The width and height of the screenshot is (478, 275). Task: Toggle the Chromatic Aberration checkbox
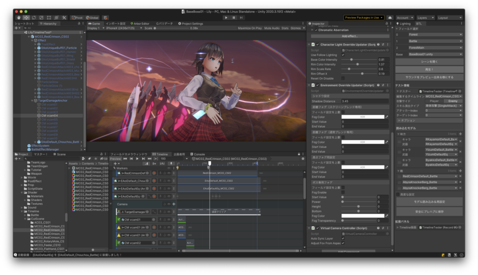pos(316,30)
